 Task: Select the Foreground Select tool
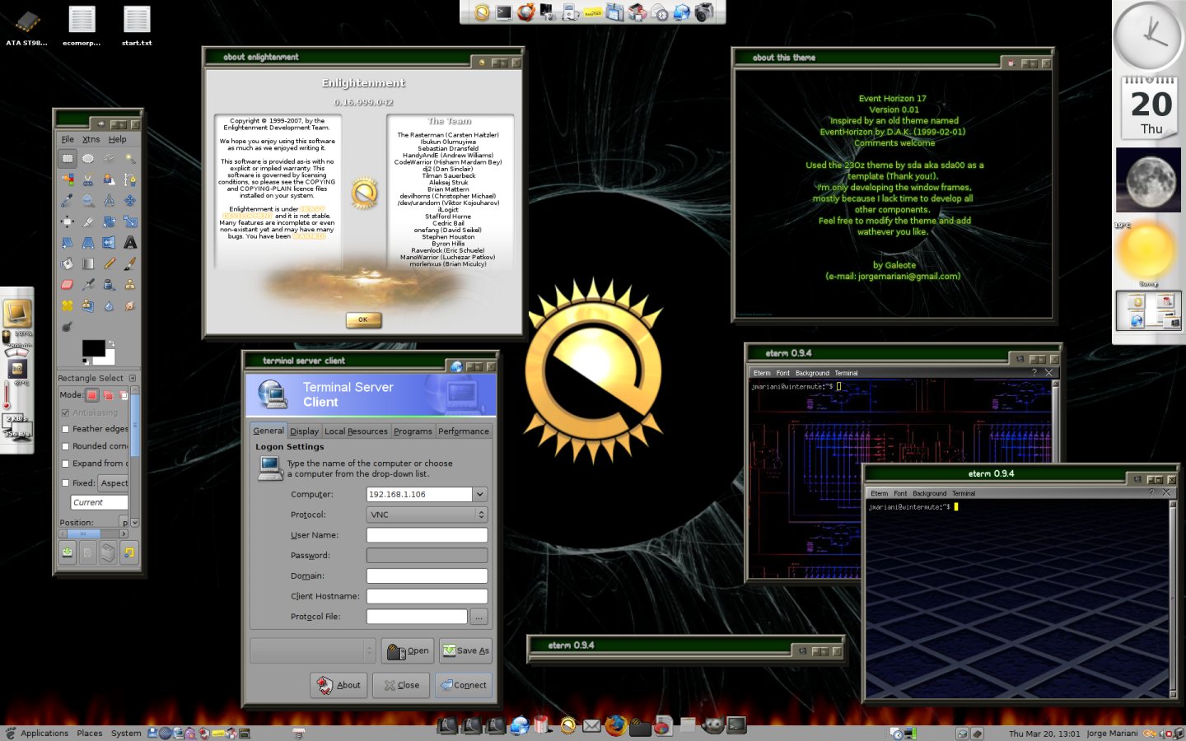[109, 179]
